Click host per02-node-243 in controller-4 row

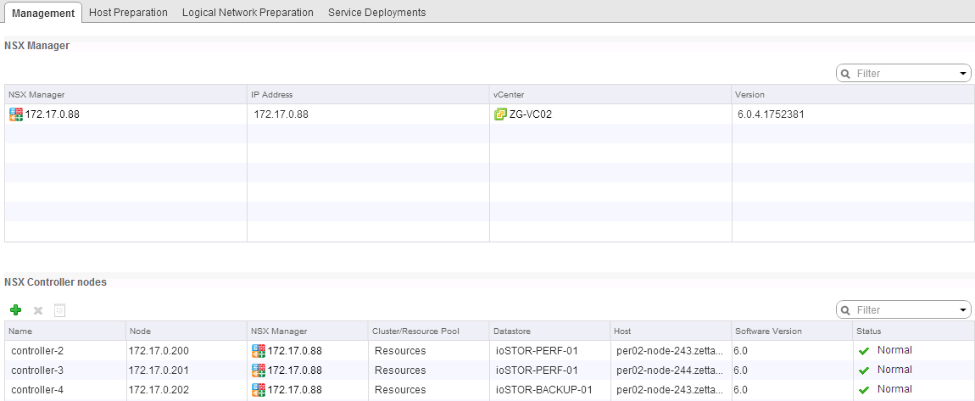[x=670, y=390]
